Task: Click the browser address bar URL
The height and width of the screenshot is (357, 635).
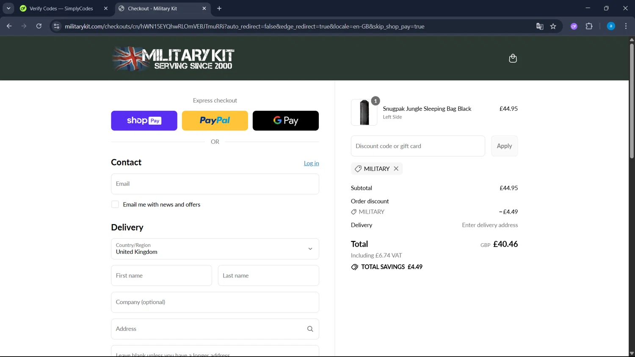Action: 245,26
